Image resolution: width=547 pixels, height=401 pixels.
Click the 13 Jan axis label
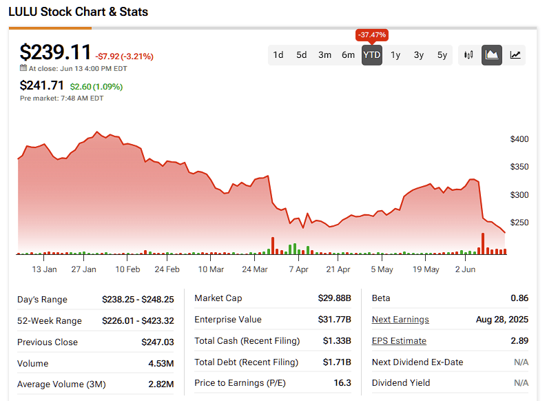coord(44,269)
